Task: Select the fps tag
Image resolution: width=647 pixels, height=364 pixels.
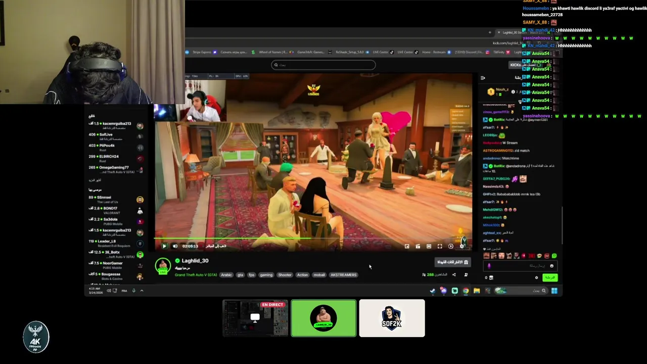Action: (x=252, y=275)
